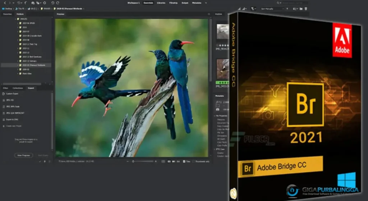Image resolution: width=368 pixels, height=201 pixels.
Task: Click the zoom in plus icon
Action: (x=156, y=161)
